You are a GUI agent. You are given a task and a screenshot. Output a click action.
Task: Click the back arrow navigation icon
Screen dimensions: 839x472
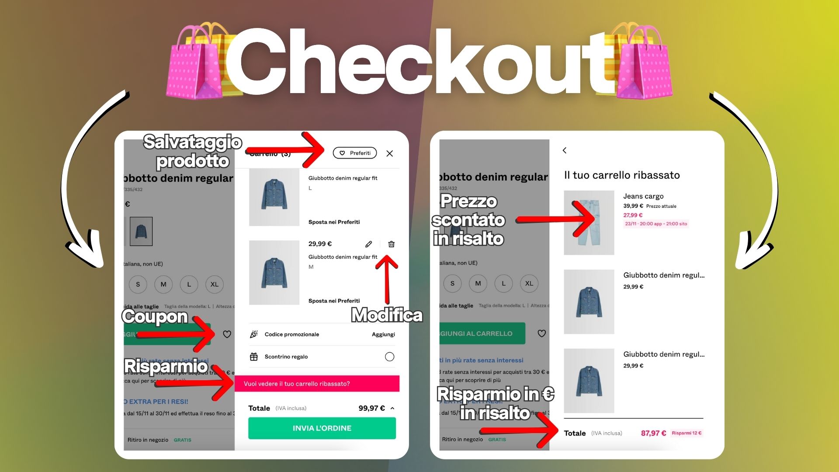pyautogui.click(x=565, y=150)
